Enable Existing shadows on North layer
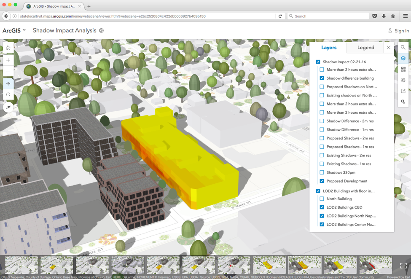 (x=322, y=95)
